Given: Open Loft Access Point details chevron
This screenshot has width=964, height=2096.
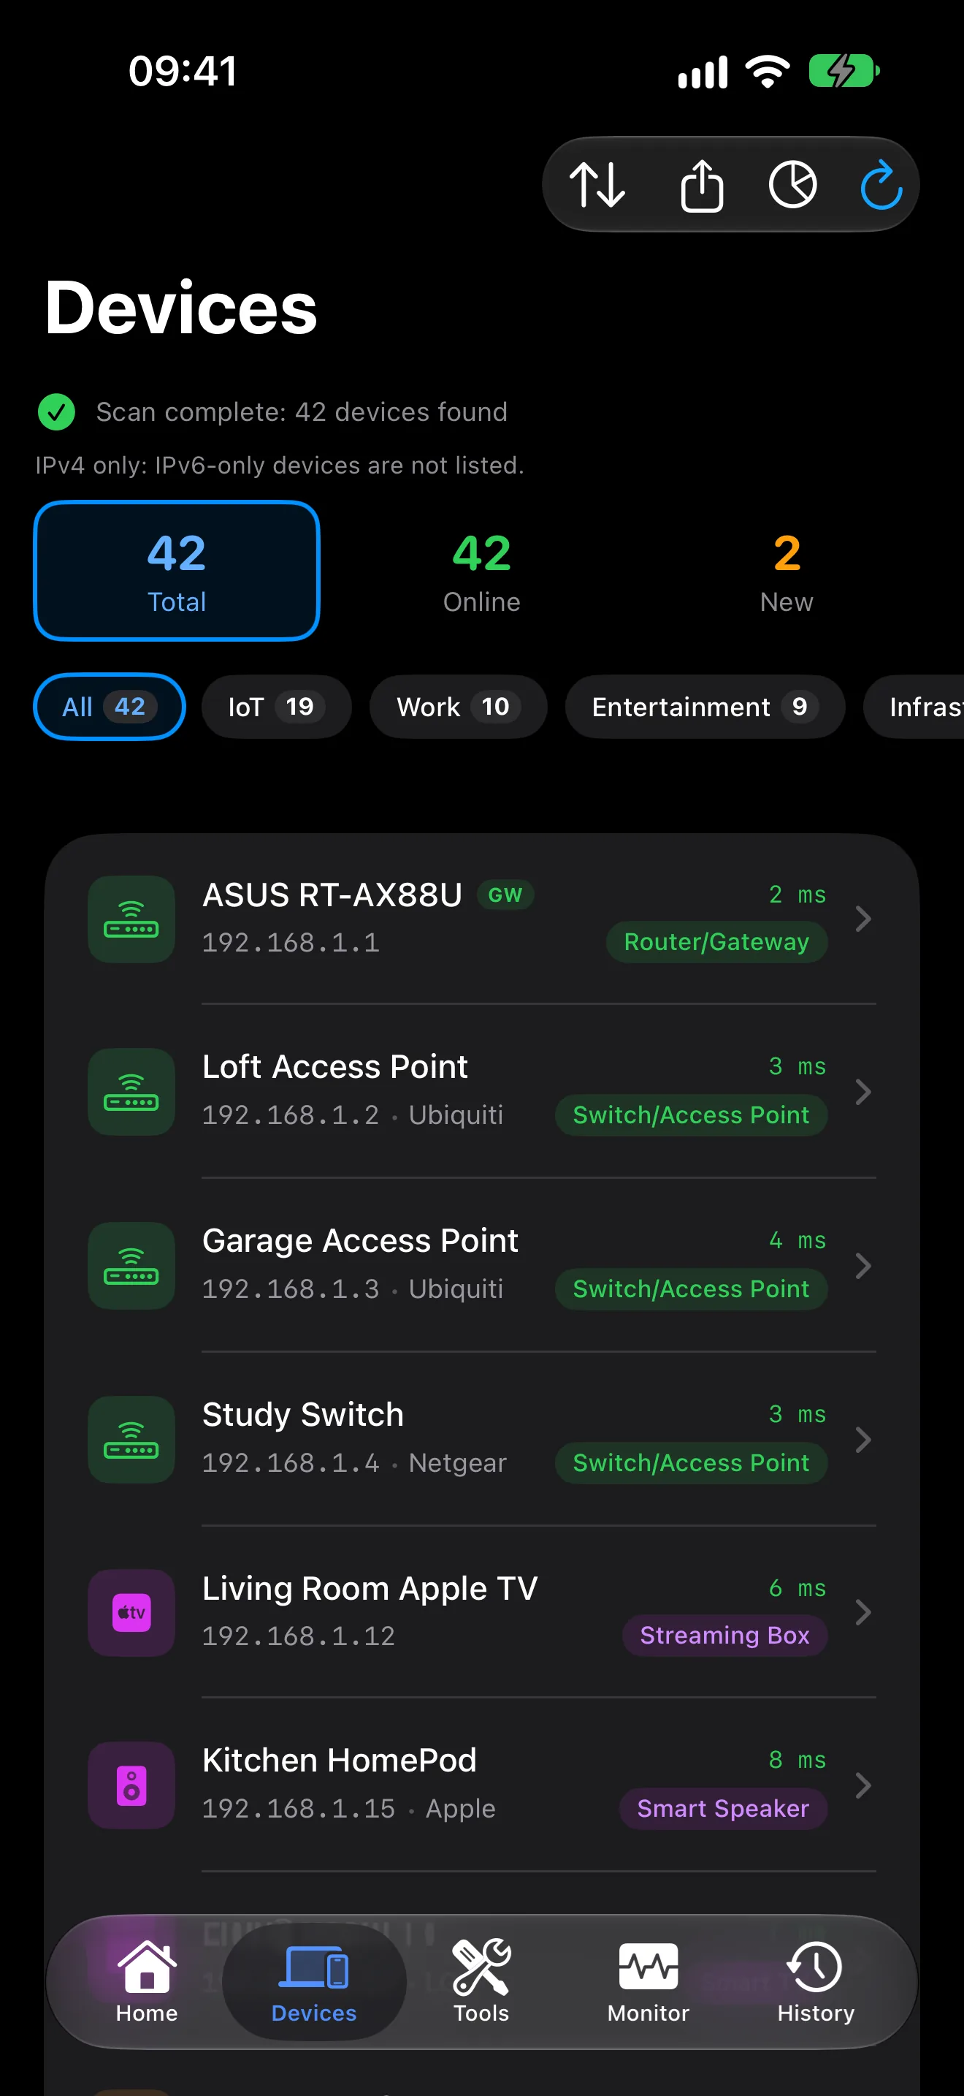Looking at the screenshot, I should click(x=863, y=1092).
